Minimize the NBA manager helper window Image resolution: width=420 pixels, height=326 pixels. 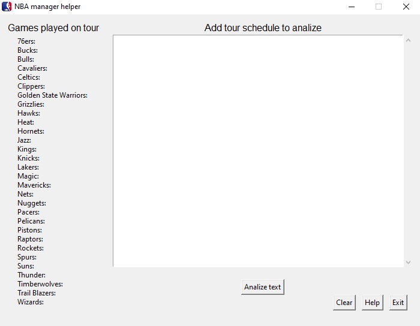click(x=352, y=7)
